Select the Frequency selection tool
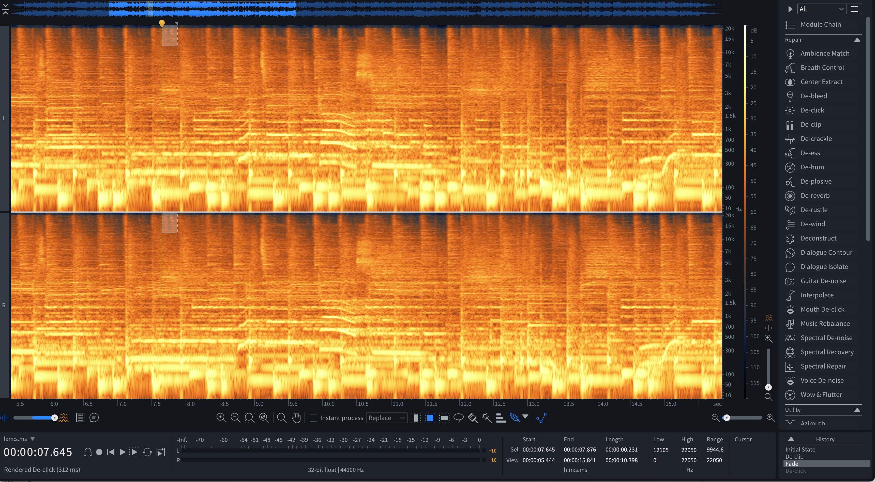 click(x=444, y=418)
